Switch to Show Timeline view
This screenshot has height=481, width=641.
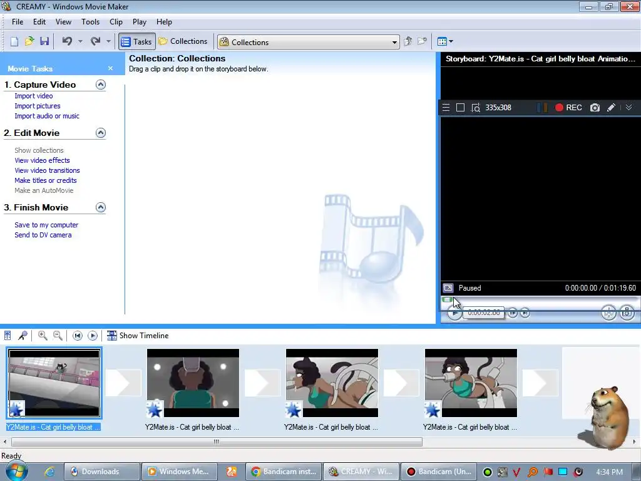point(138,336)
